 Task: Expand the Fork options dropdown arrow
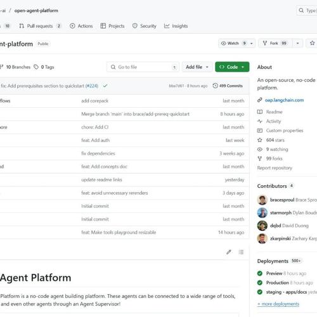[x=297, y=43]
